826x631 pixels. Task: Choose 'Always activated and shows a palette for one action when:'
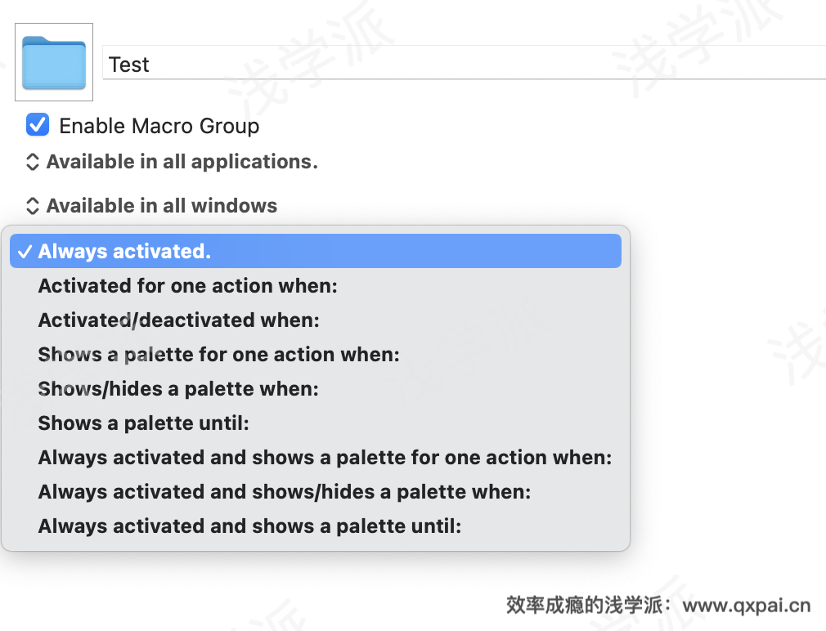click(x=325, y=458)
